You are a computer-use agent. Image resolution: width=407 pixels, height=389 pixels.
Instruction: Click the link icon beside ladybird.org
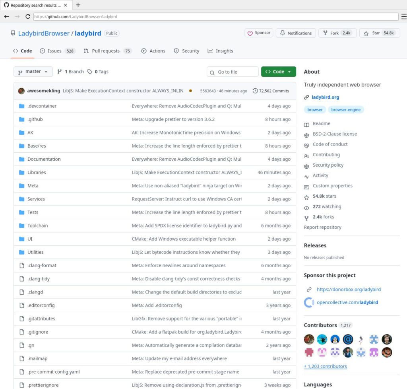point(306,97)
